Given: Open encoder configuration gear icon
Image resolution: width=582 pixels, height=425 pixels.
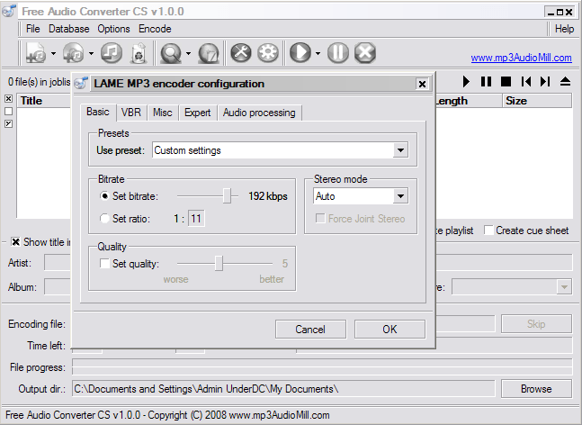Looking at the screenshot, I should coord(268,53).
